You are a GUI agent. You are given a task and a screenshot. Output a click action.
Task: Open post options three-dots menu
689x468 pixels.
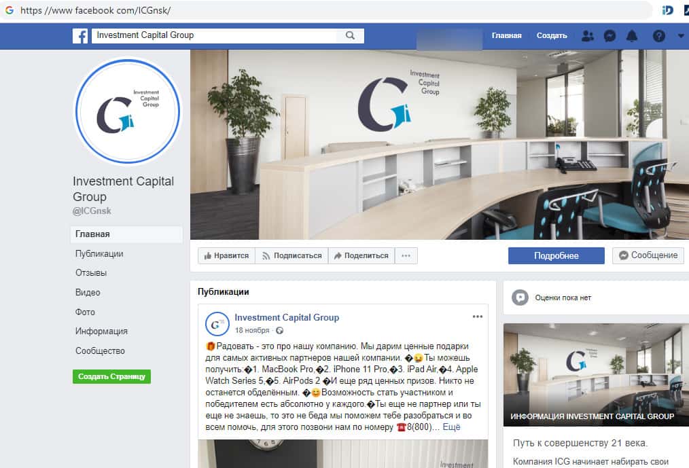[x=478, y=317]
